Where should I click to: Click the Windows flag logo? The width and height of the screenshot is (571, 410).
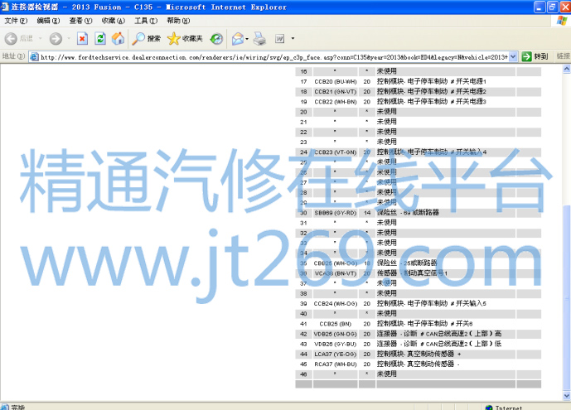pyautogui.click(x=562, y=21)
